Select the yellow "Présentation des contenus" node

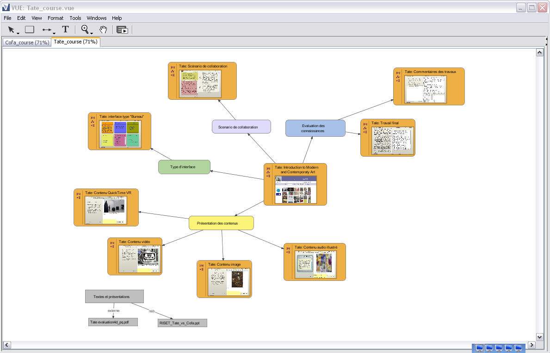point(221,223)
